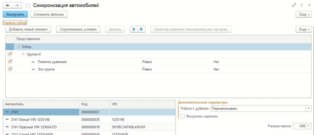This screenshot has height=135, width=314.
Task: Collapse the Группа И node
Action: [x=24, y=54]
